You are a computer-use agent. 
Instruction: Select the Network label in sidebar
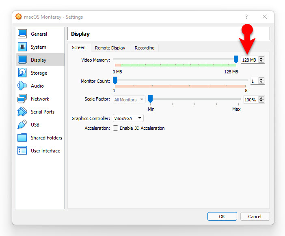point(40,99)
